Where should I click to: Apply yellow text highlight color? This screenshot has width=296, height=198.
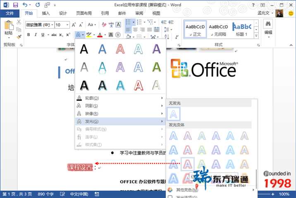[89, 35]
